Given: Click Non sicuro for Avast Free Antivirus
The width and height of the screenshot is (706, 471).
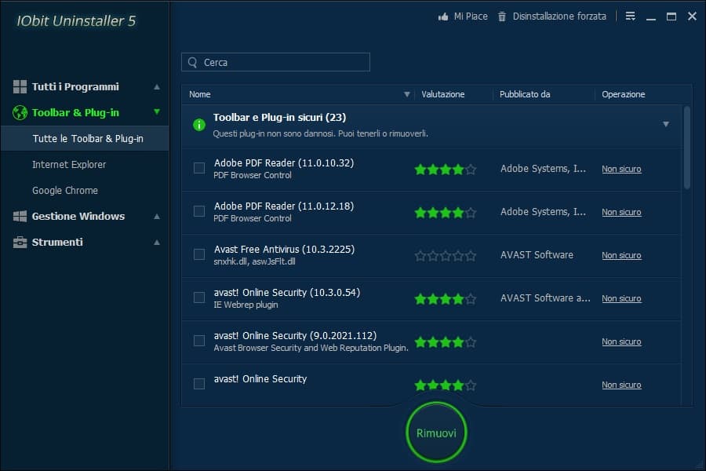Looking at the screenshot, I should tap(621, 255).
